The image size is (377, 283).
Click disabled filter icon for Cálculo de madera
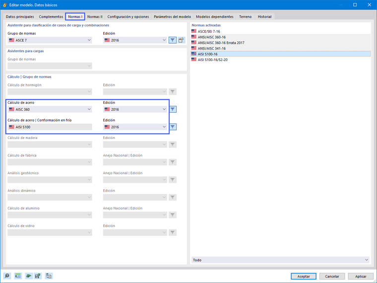(173, 144)
